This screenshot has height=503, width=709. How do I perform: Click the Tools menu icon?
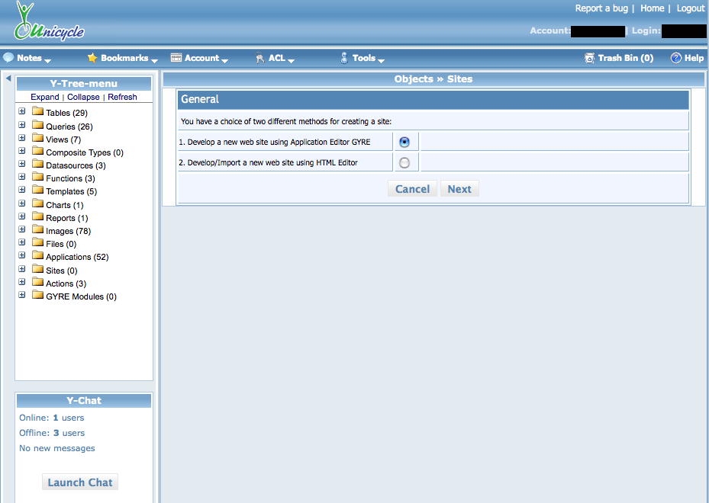point(344,58)
